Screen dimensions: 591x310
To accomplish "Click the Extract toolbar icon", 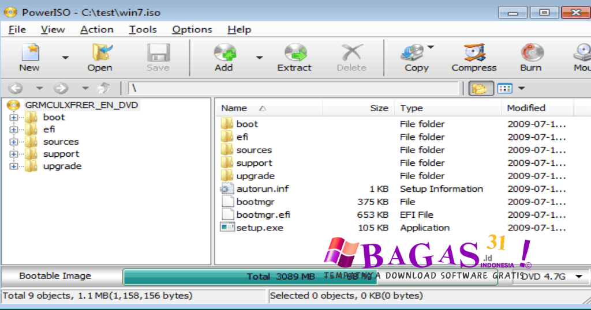I will [295, 52].
